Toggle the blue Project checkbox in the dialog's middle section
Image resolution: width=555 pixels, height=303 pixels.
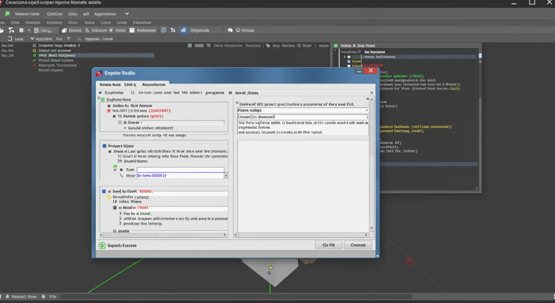[x=104, y=146]
